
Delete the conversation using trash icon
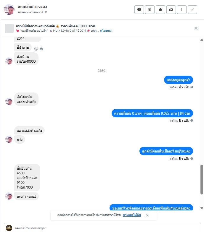tap(150, 10)
